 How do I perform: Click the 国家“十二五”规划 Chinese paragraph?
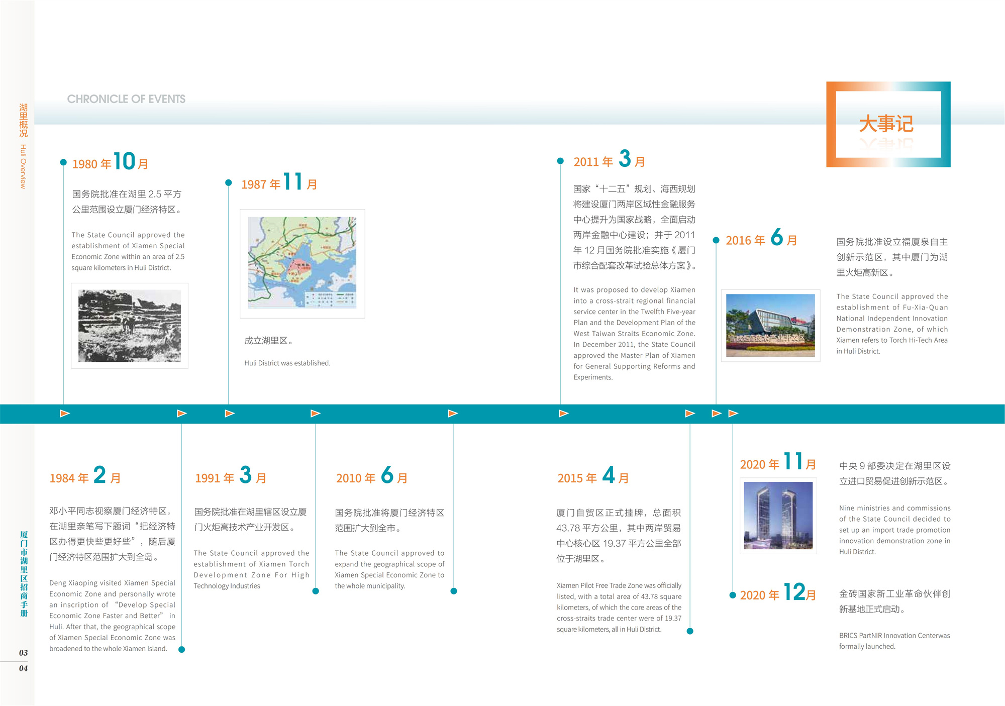(x=635, y=227)
